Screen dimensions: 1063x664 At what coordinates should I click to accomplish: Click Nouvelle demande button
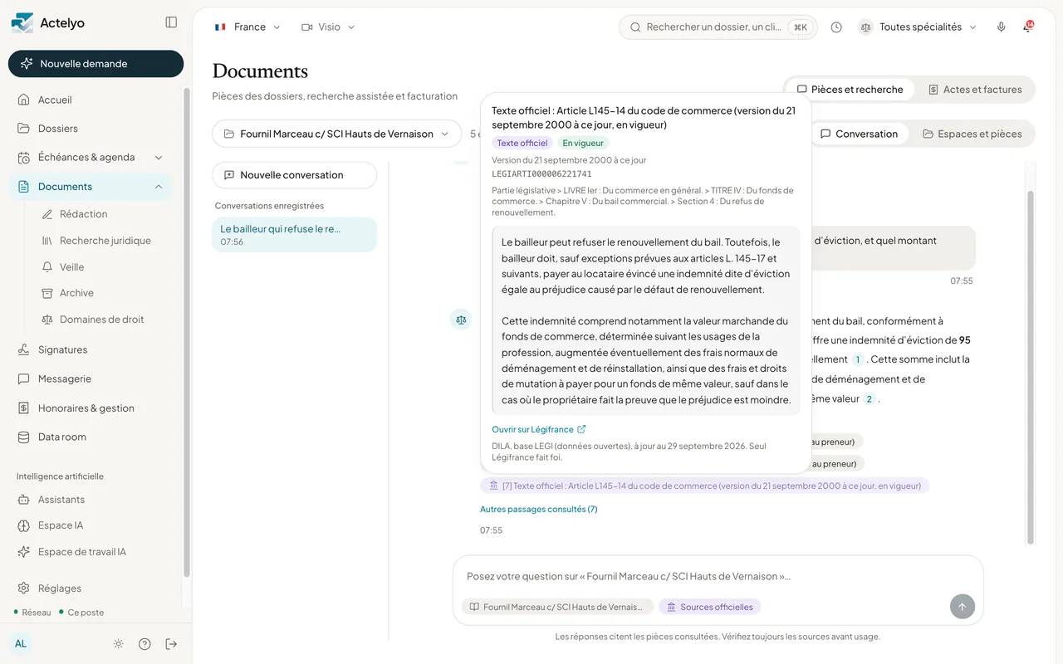(96, 64)
